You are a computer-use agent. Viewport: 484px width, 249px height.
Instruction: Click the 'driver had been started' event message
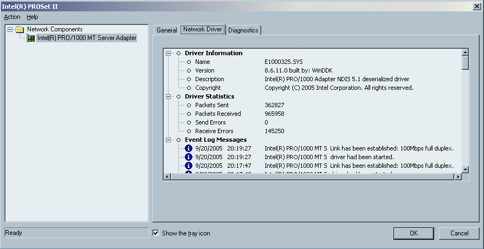click(362, 157)
